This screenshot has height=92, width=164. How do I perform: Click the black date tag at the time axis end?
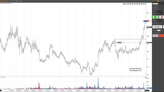click(x=147, y=90)
